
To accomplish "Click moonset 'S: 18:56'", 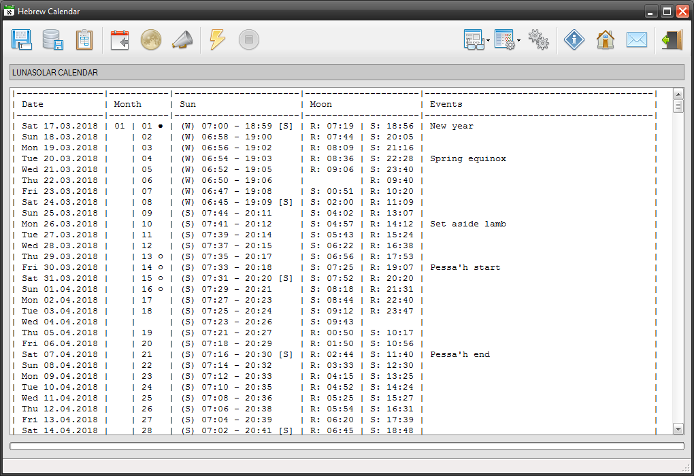I will [392, 126].
